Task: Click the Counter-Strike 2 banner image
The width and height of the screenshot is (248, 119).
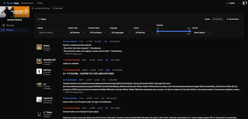Action: (x=15, y=12)
